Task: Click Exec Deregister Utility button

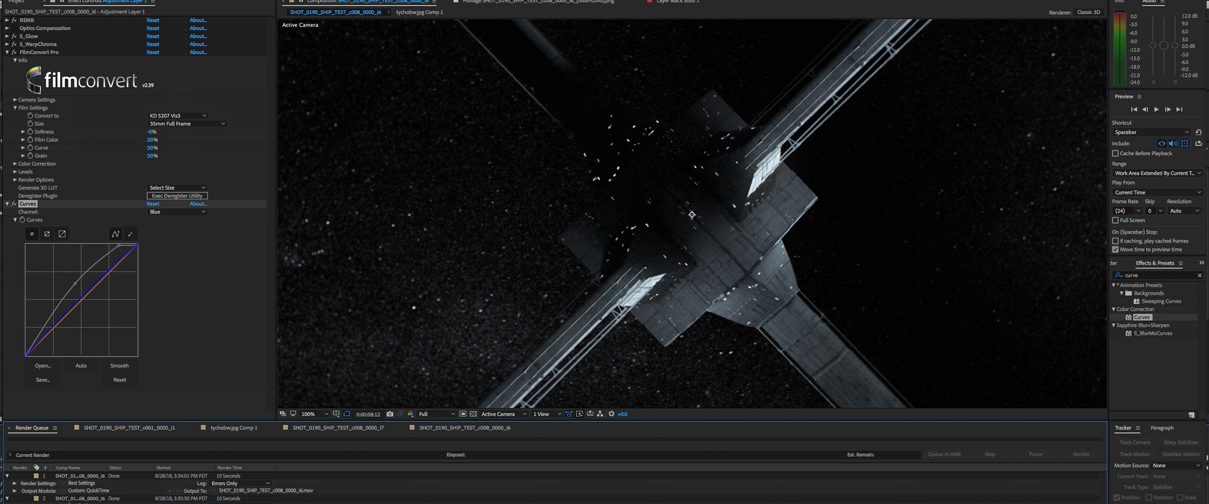Action: pyautogui.click(x=177, y=196)
